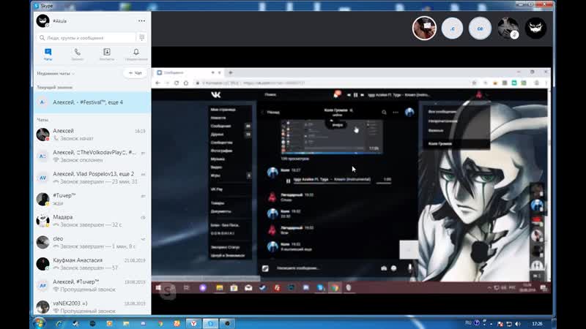The height and width of the screenshot is (329, 586).
Task: Open the Chats tab in Skype
Action: pyautogui.click(x=48, y=54)
